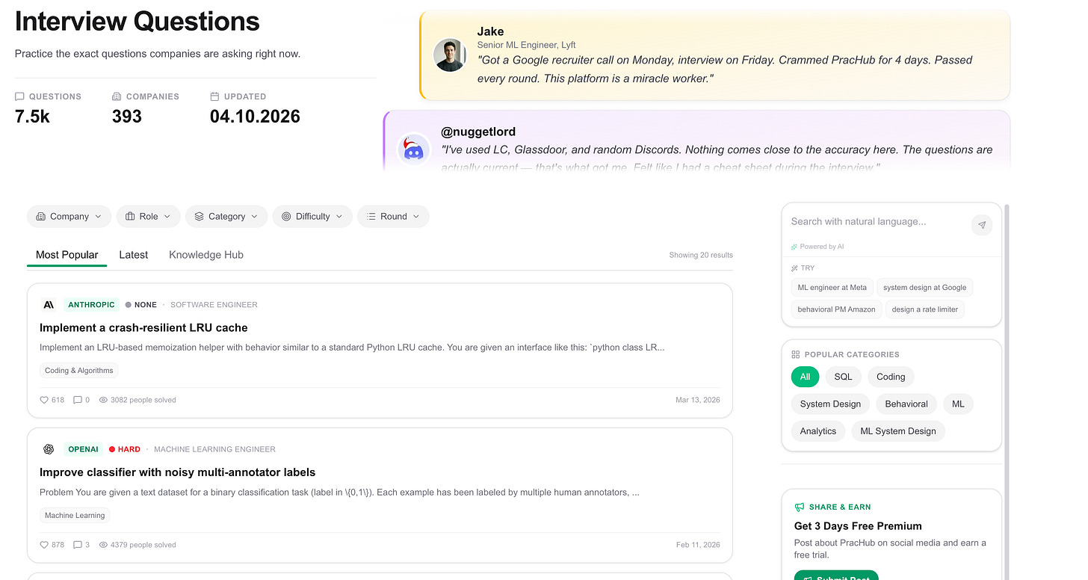
Task: Click the target icon in Difficulty filter
Action: point(286,217)
